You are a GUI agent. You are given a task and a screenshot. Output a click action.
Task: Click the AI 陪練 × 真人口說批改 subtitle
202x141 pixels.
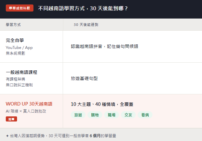(x=26, y=111)
